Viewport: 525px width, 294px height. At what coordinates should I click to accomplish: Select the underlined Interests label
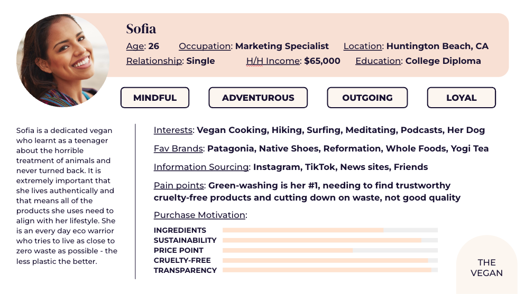173,130
